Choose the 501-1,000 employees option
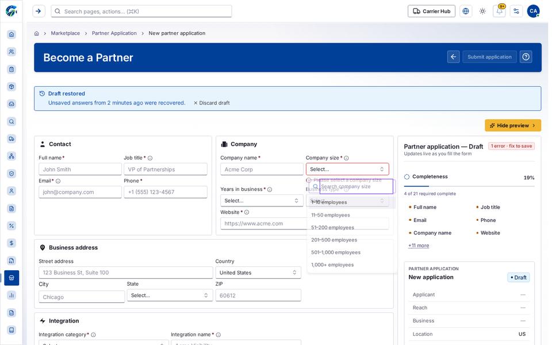 click(x=351, y=252)
